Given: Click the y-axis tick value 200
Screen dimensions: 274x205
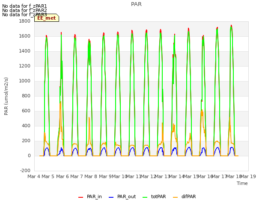Looking at the screenshot, I should [x=26, y=141].
